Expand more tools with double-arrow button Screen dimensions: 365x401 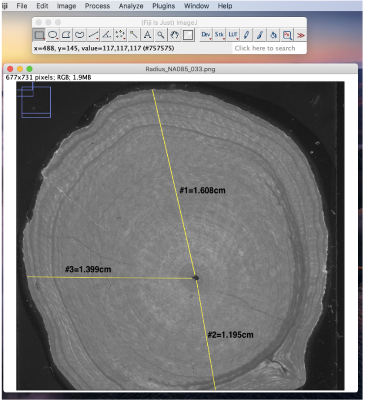click(x=301, y=36)
